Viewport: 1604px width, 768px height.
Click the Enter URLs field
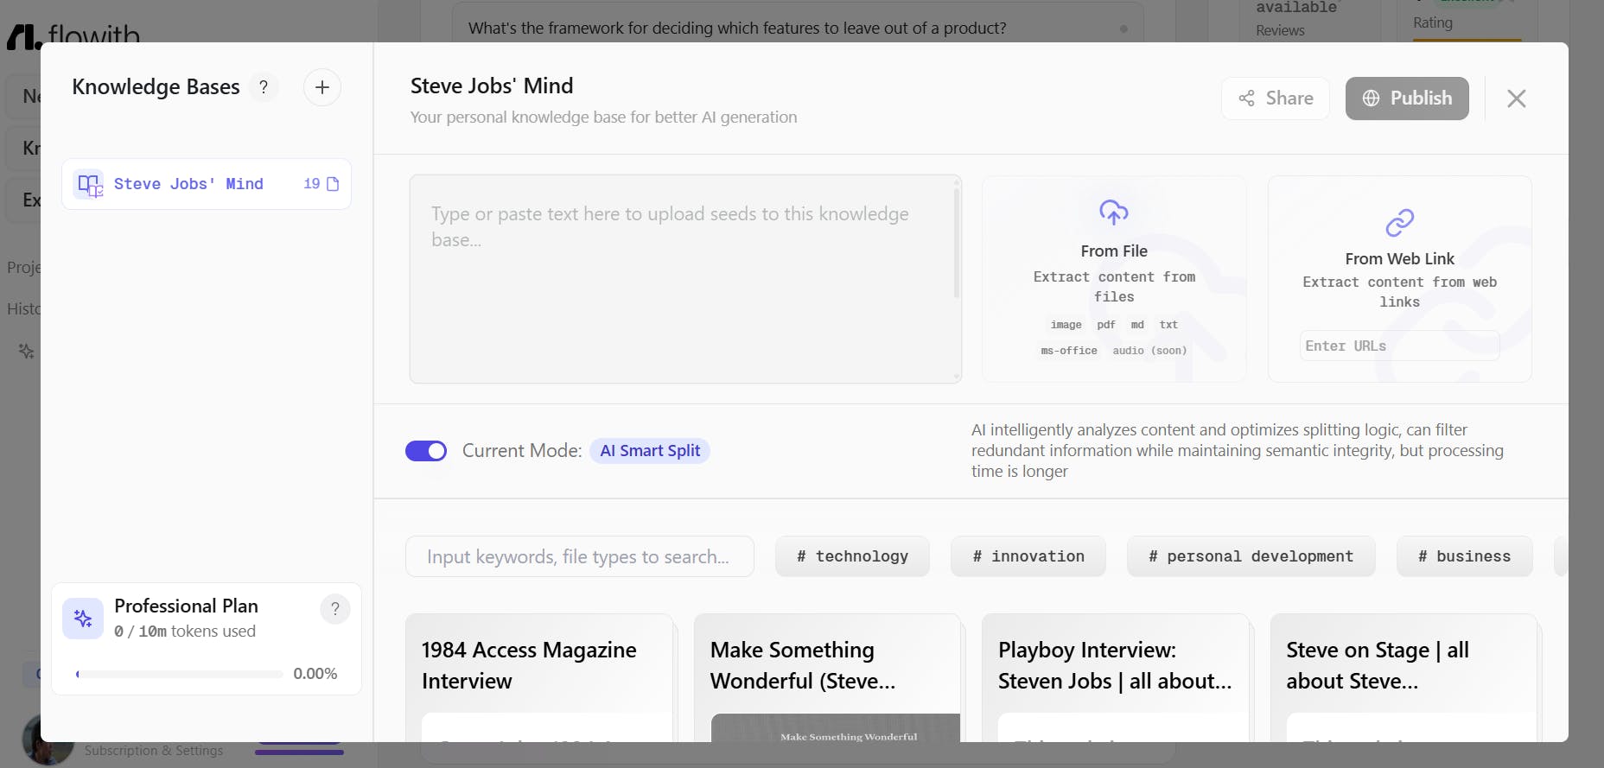1399,346
